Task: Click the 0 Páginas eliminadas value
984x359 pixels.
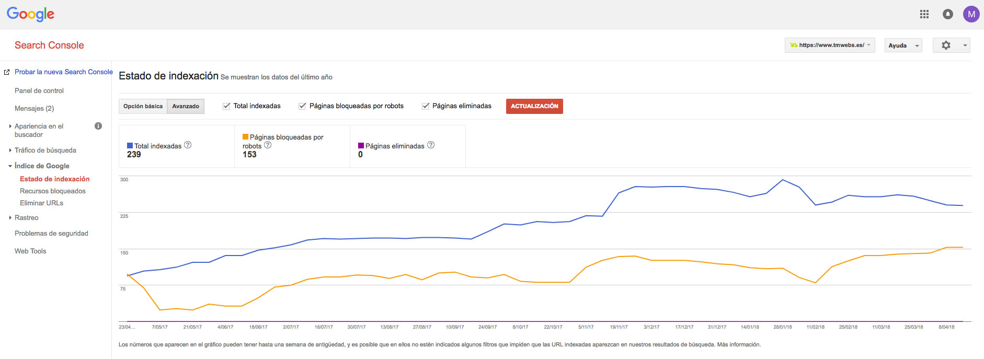Action: (x=360, y=154)
